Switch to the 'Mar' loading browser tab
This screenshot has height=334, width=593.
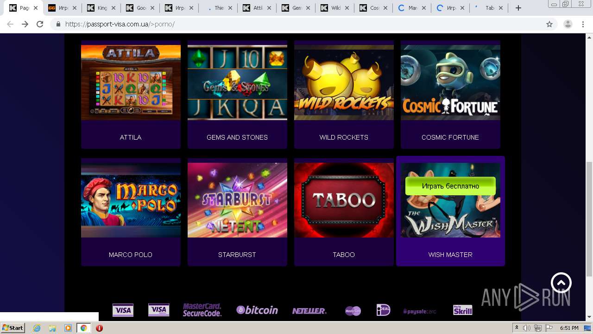coord(412,8)
